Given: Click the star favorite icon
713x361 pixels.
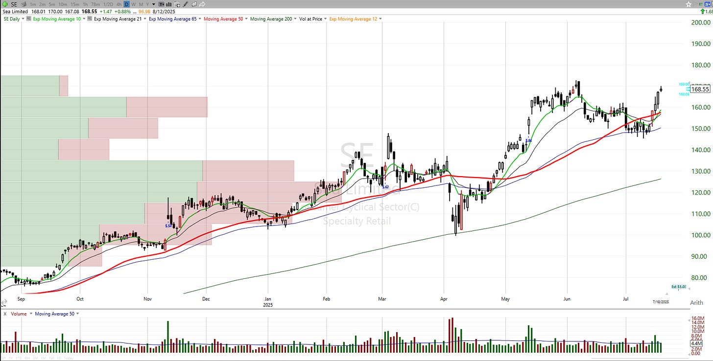Looking at the screenshot, I should click(689, 4).
